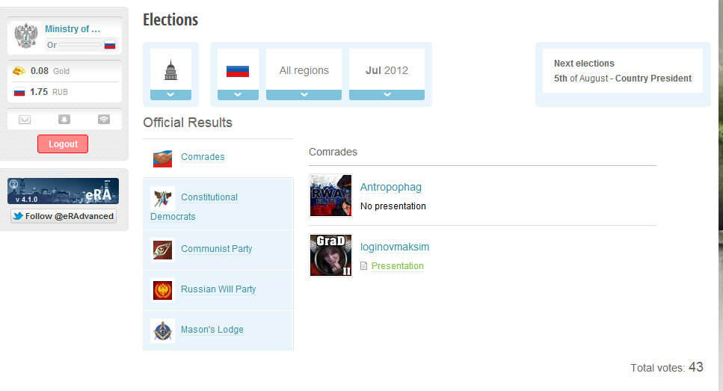Click loginovmaksim's avatar thumbnail
The width and height of the screenshot is (723, 391).
(330, 256)
